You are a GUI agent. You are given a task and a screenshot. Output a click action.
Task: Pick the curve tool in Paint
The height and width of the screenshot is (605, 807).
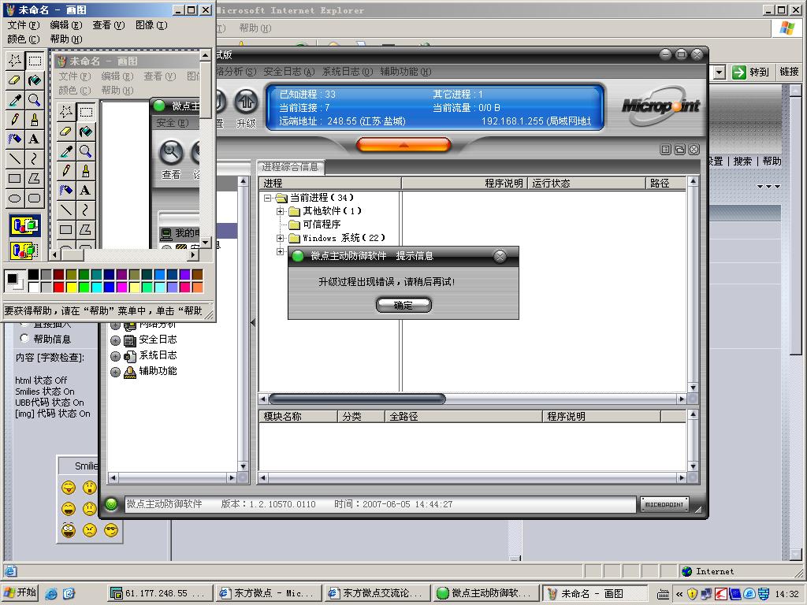pyautogui.click(x=35, y=158)
